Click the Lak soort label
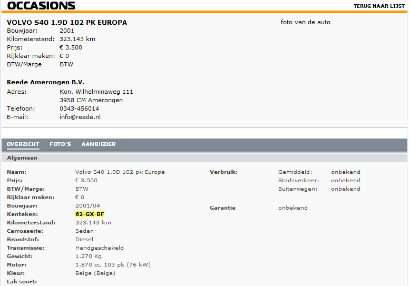Viewport: 410px width, 286px height. (x=22, y=282)
